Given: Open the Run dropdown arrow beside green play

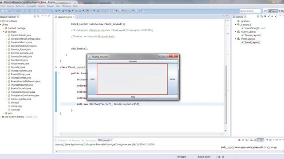Looking at the screenshot, I should [x=66, y=11].
